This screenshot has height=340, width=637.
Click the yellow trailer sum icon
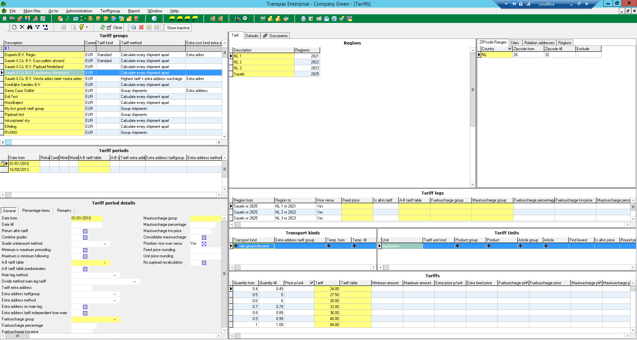195,19
